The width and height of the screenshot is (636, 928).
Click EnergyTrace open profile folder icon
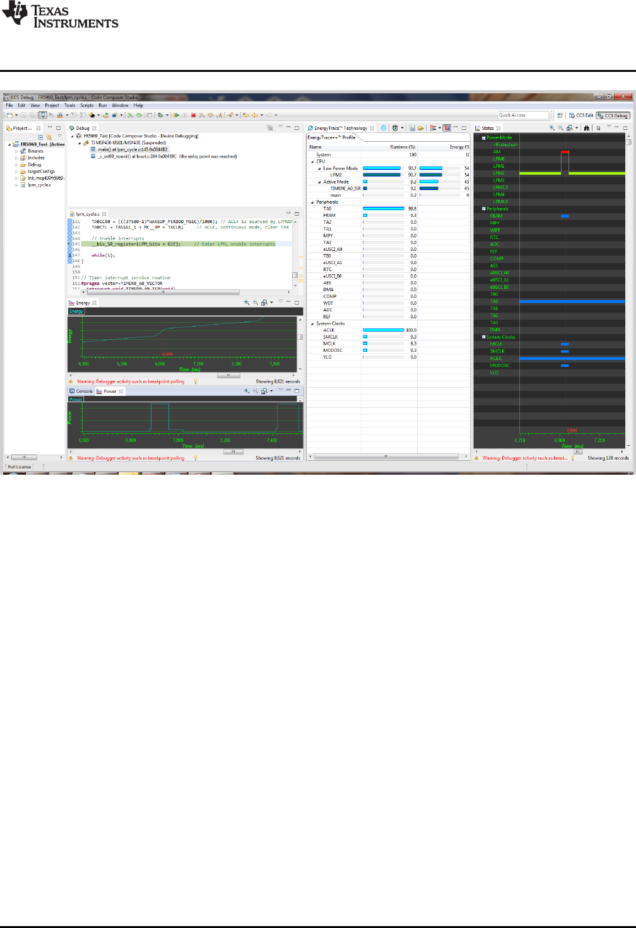tap(420, 128)
